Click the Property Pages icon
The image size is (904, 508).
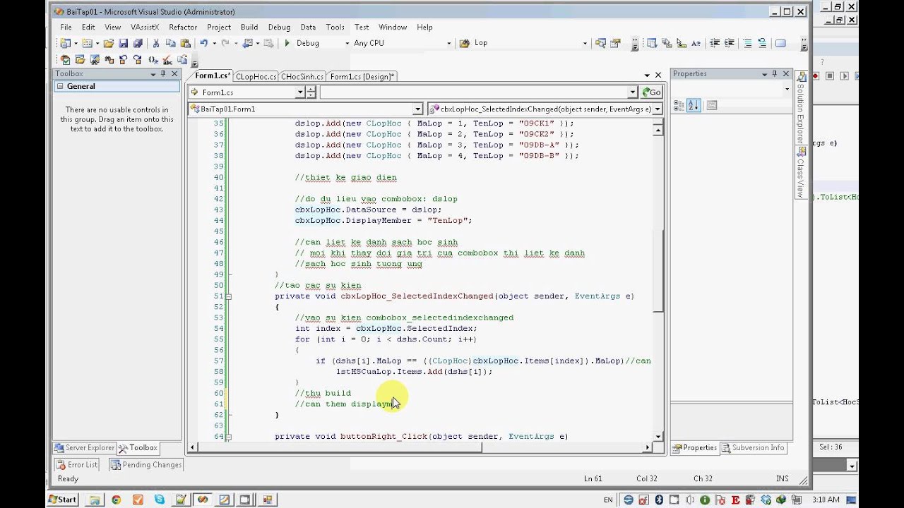point(712,105)
